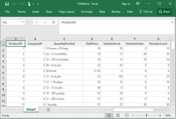Click vertical scrollbar down arrow
This screenshot has width=176, height=119.
pos(173,105)
